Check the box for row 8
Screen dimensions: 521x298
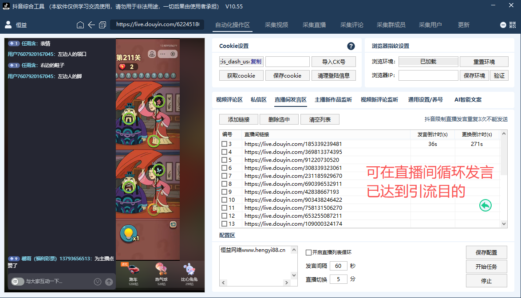coord(224,184)
